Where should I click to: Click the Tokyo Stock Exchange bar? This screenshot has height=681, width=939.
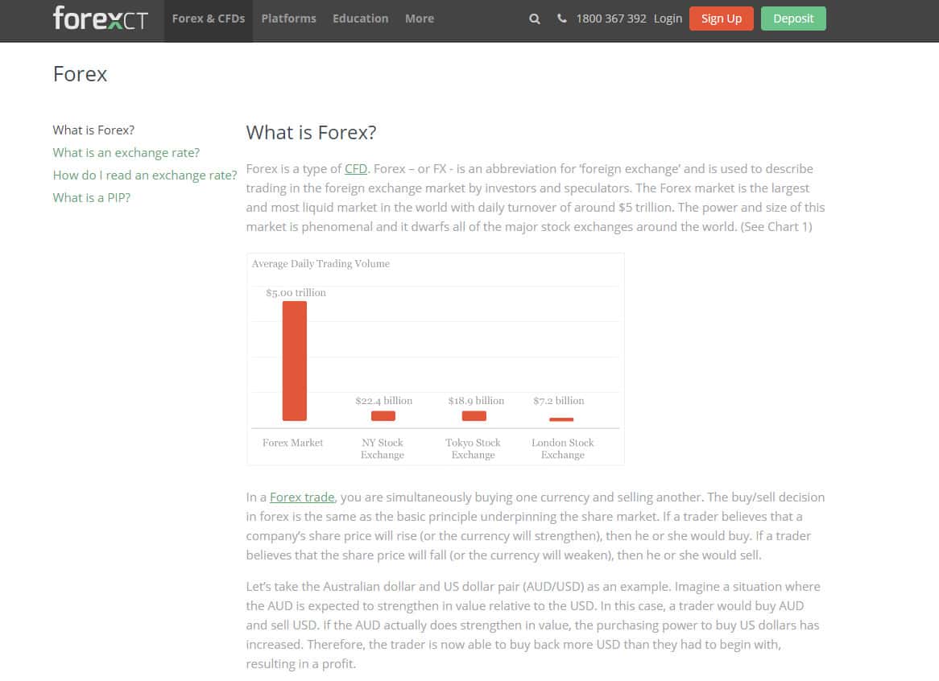474,416
